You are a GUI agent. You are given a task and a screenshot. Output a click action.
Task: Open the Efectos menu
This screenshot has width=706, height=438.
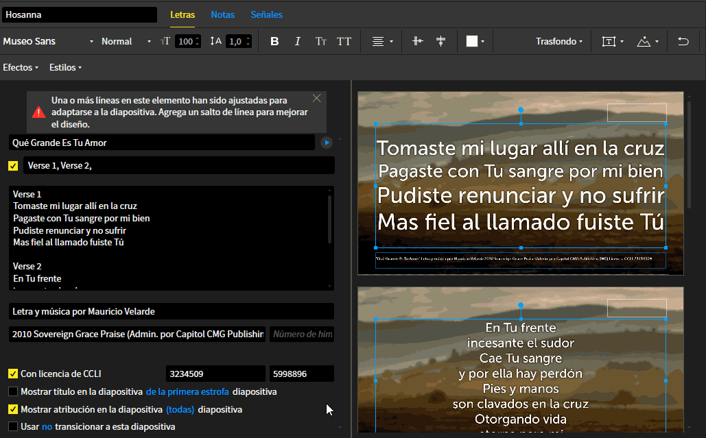click(x=21, y=67)
